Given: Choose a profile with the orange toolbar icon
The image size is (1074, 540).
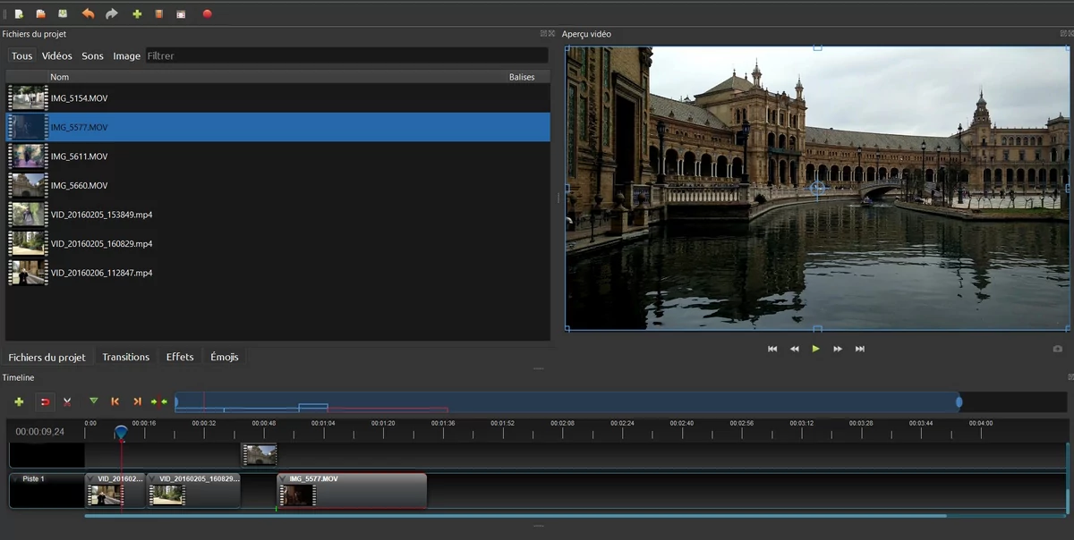Looking at the screenshot, I should pyautogui.click(x=159, y=14).
